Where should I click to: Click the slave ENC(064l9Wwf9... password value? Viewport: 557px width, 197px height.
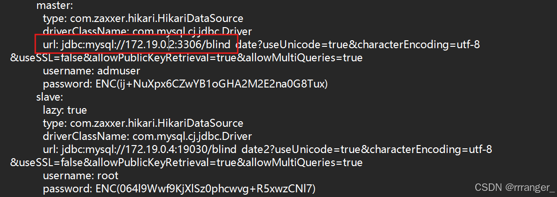coord(206,188)
